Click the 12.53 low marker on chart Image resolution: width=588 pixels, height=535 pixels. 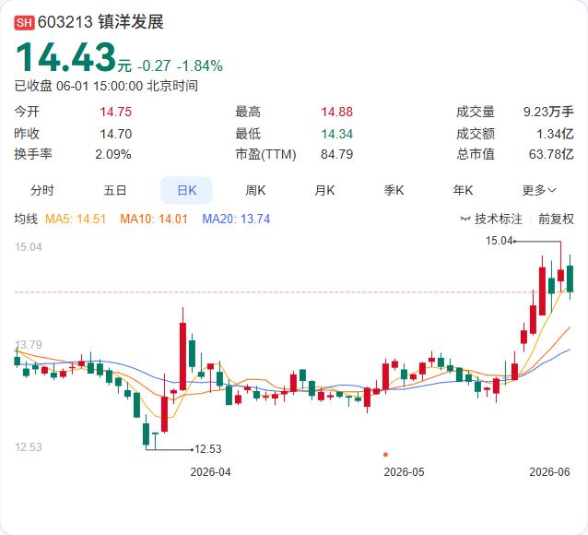208,449
